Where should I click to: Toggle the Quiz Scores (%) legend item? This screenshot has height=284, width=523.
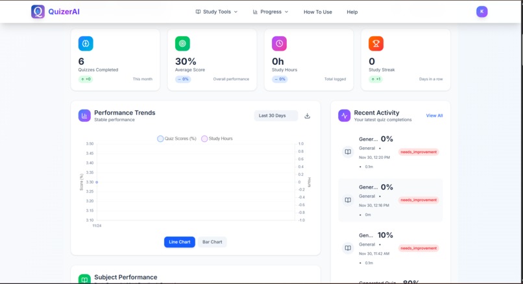176,139
